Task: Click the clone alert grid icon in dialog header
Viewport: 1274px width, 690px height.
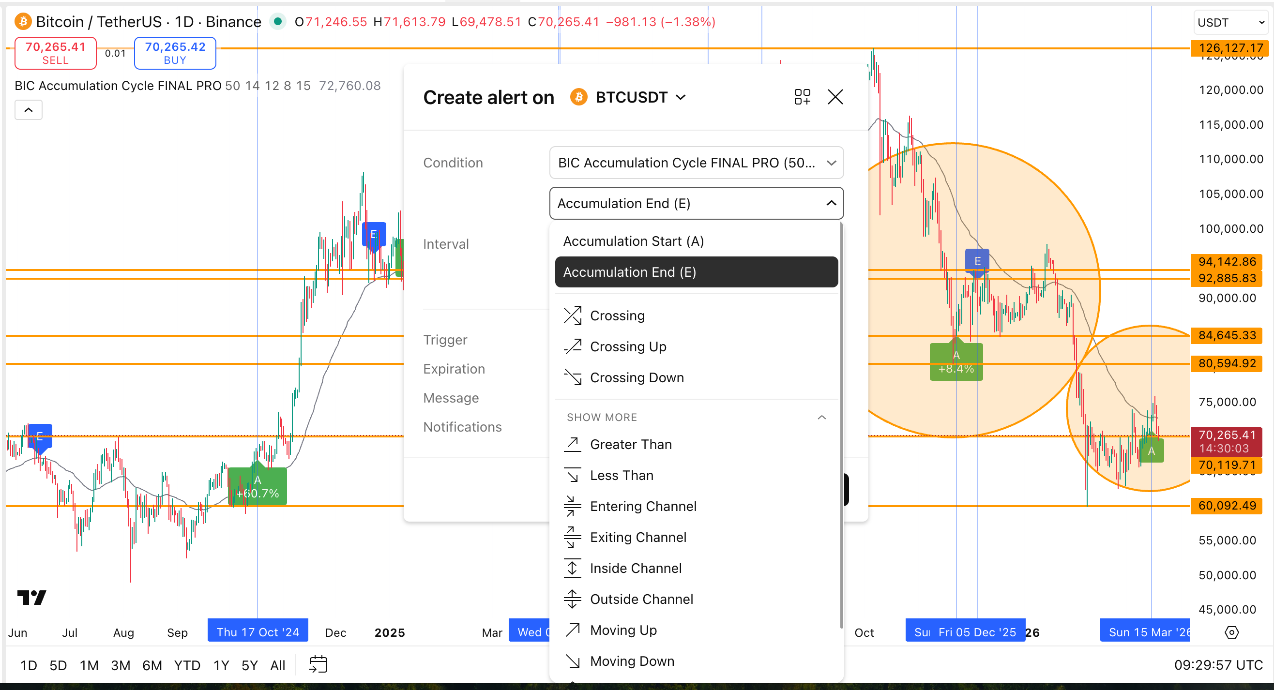Action: [x=802, y=97]
